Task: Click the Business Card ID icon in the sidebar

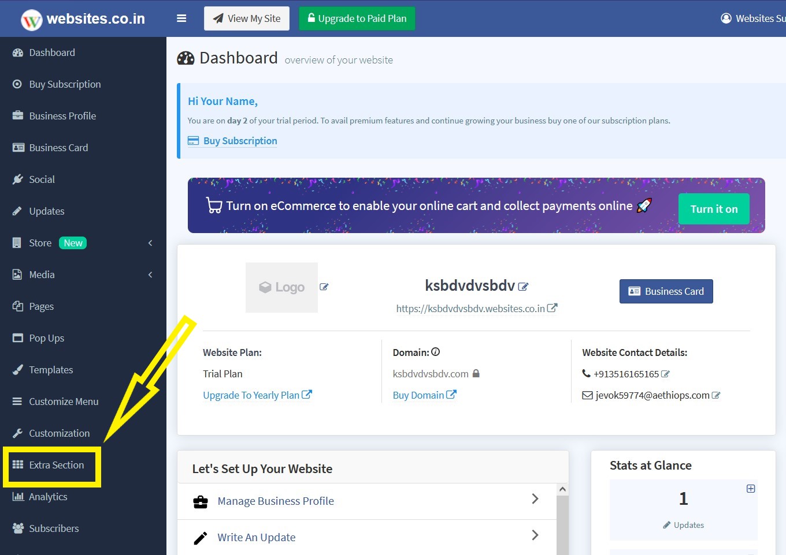Action: pyautogui.click(x=18, y=148)
